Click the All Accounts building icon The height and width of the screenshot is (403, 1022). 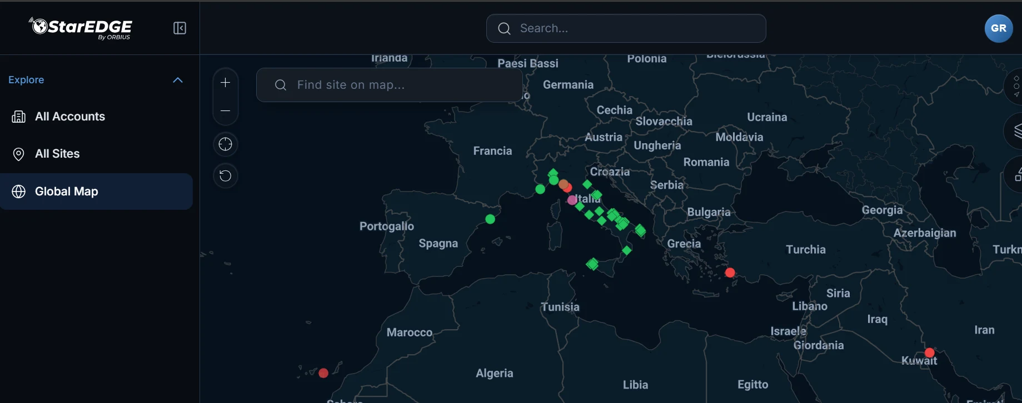[19, 117]
